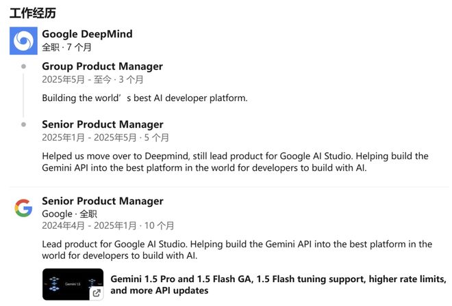Viewport: 452px width, 306px height.
Task: Click the Google DeepMind company name
Action: click(88, 34)
